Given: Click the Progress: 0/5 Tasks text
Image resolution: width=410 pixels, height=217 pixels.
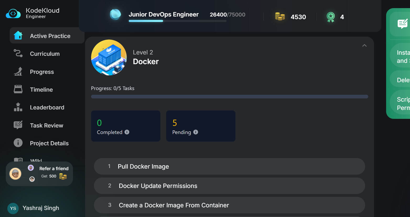Looking at the screenshot, I should [x=113, y=88].
